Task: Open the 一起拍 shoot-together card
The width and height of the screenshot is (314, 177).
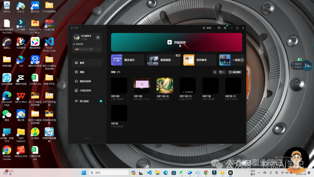Action: click(230, 60)
